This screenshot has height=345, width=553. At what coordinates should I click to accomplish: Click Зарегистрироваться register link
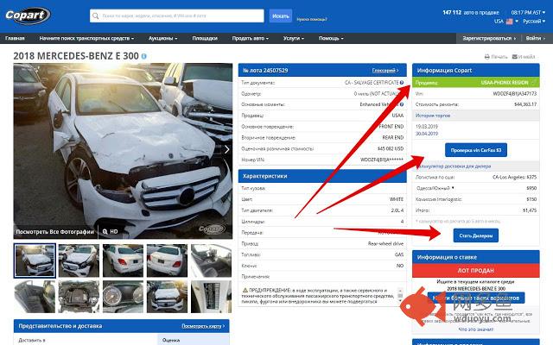point(489,38)
